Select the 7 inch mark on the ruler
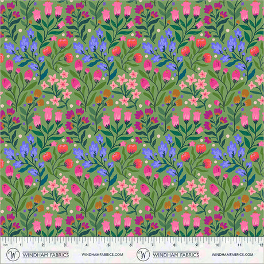 coord(153,245)
